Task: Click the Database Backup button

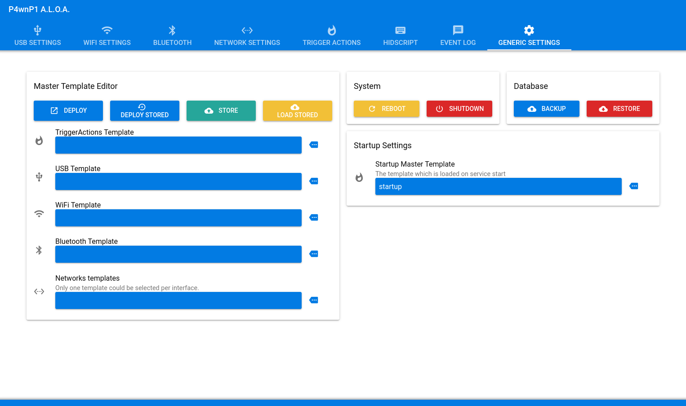Action: 546,109
